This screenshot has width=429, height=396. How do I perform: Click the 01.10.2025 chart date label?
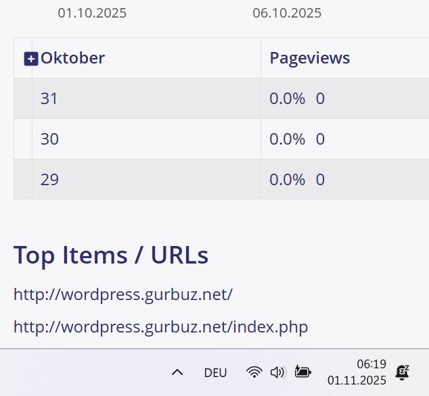(x=92, y=13)
